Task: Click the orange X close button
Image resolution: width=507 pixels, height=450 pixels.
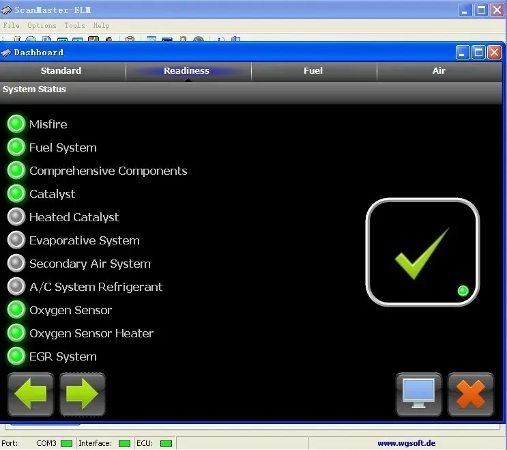Action: tap(470, 394)
